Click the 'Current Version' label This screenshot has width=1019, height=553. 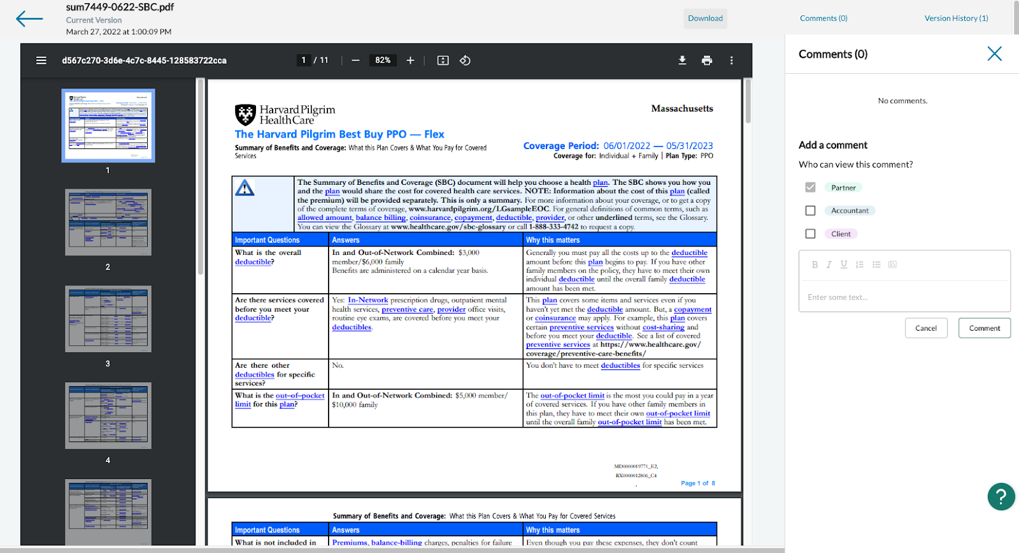(94, 20)
